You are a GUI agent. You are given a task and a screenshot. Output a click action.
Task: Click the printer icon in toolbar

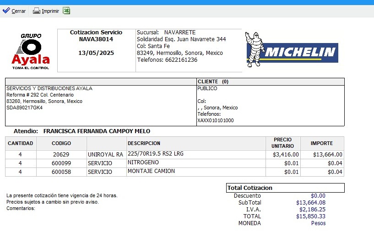(37, 11)
